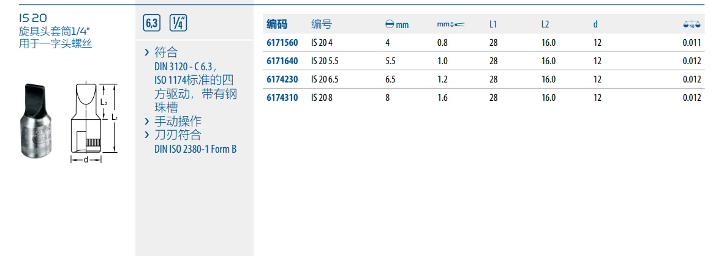The image size is (721, 256).
Task: Click the blade thickness mm icon
Action: [451, 24]
